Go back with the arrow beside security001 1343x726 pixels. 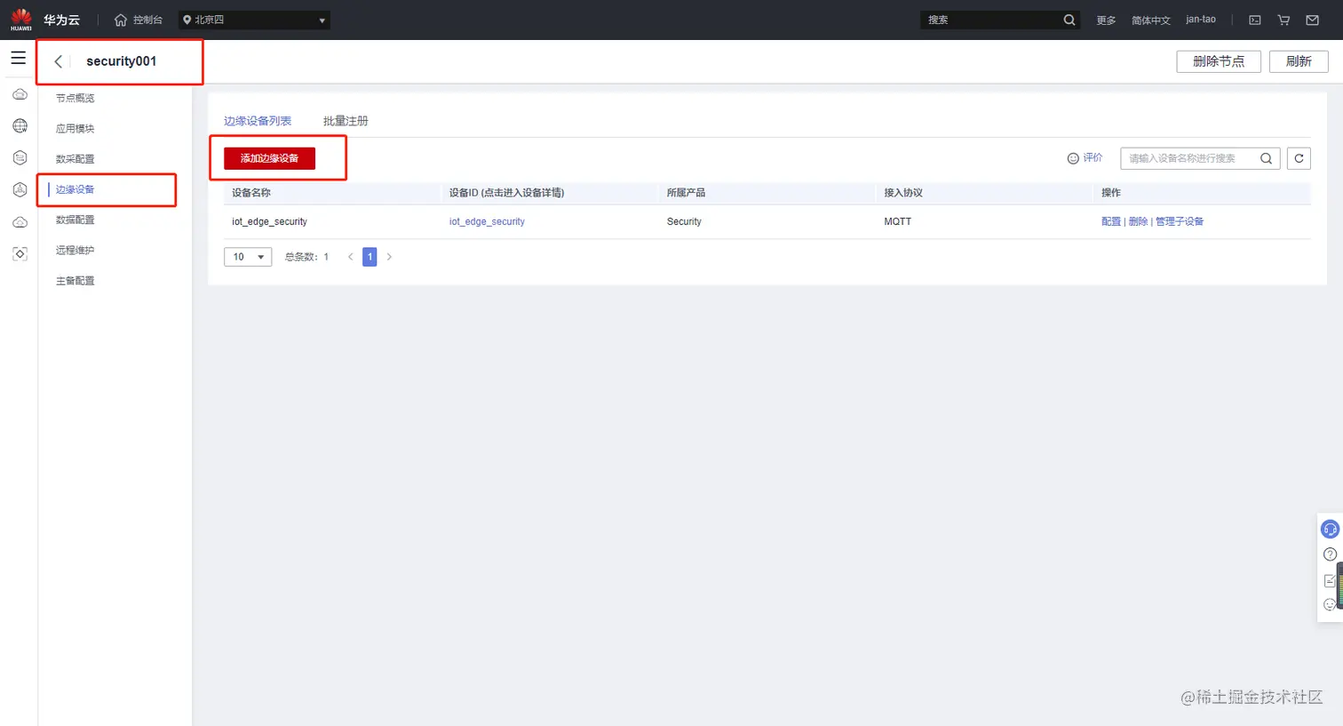(x=59, y=61)
